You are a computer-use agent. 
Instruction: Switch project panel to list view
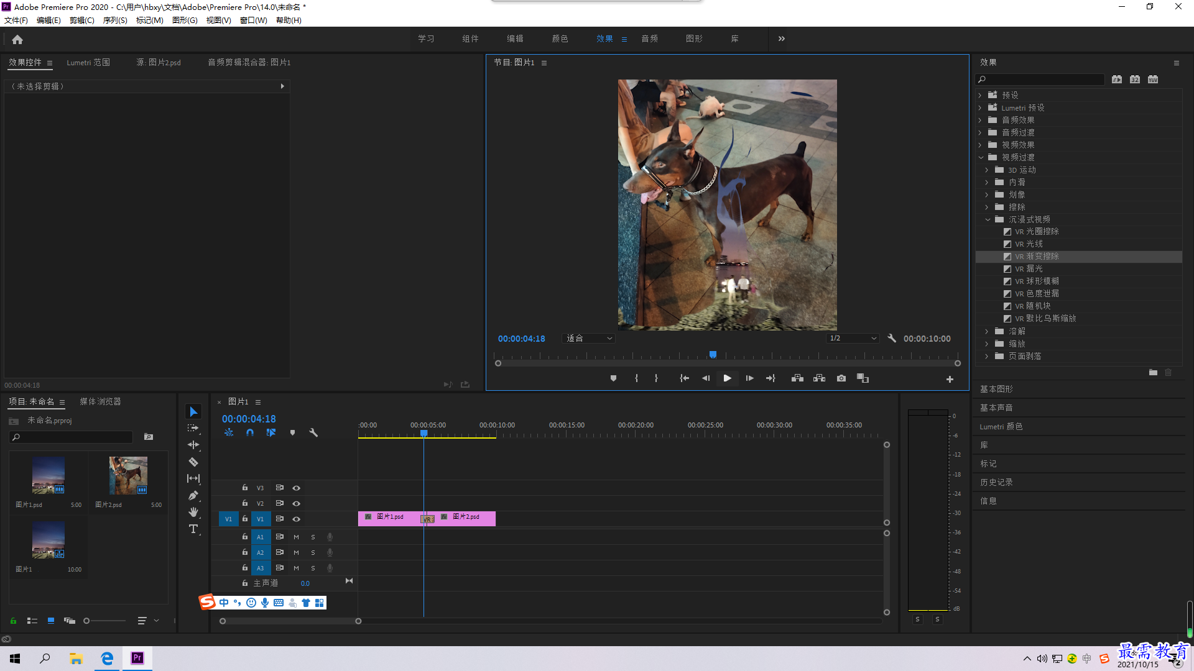pos(32,621)
